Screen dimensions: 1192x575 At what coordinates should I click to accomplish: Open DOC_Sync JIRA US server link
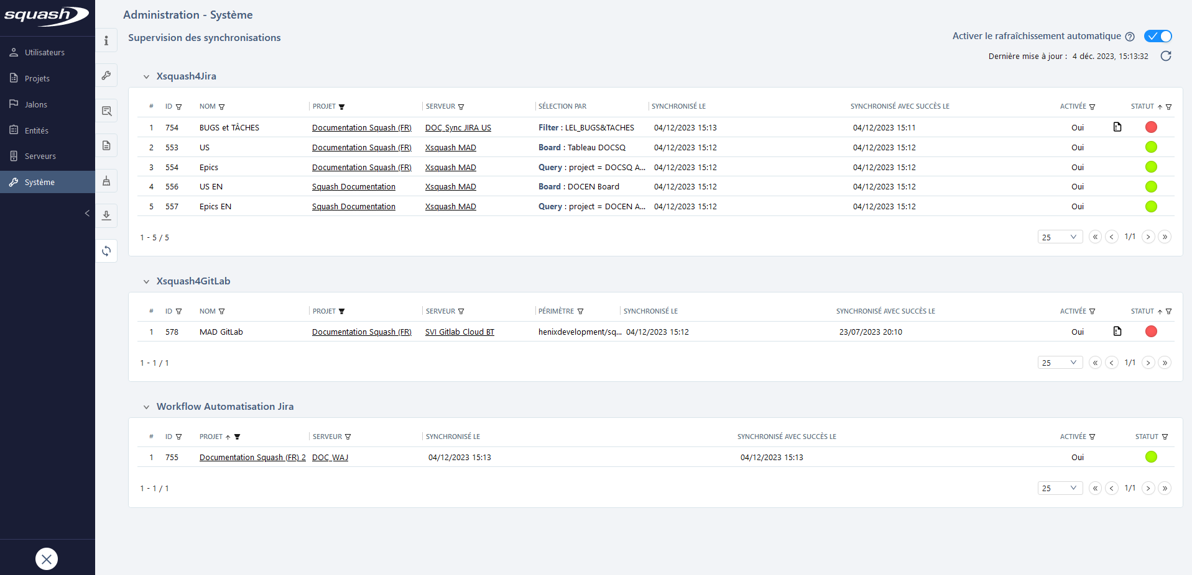(458, 127)
